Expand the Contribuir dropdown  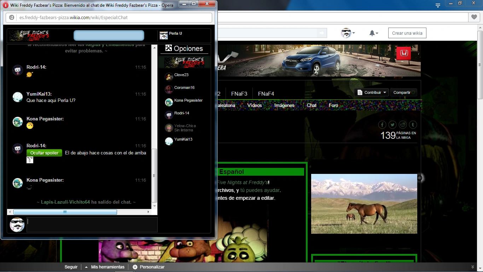pos(373,92)
